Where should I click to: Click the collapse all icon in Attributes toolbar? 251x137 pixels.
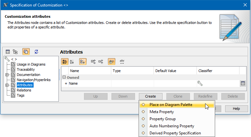click(x=101, y=61)
